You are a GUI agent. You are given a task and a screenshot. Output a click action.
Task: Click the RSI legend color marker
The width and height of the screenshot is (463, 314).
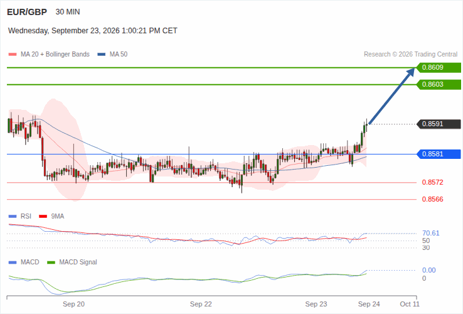pos(13,217)
